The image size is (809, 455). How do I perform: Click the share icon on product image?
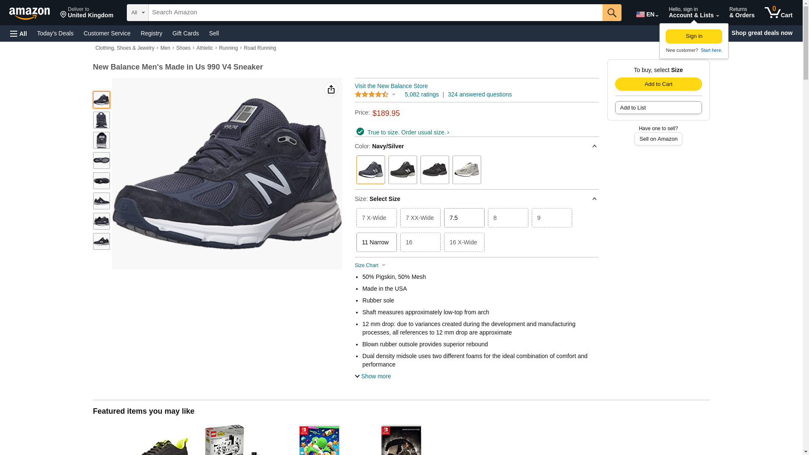(331, 89)
